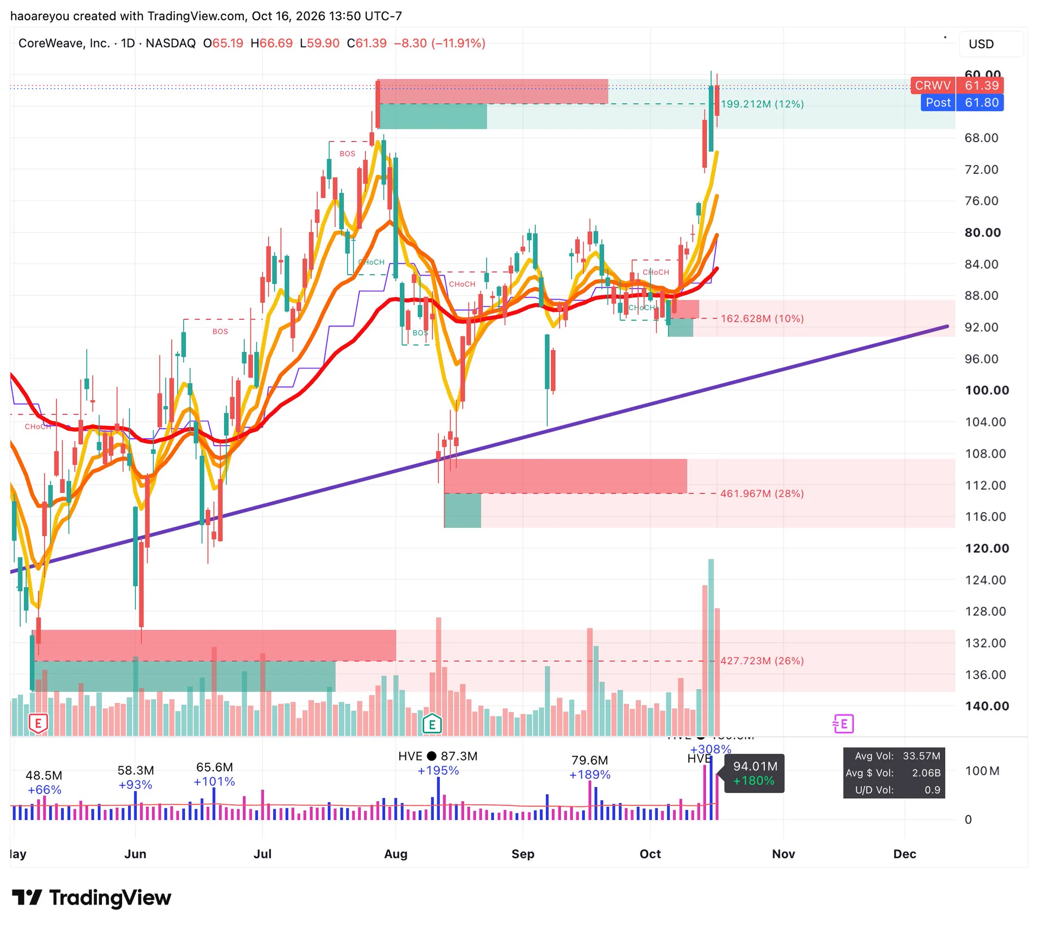This screenshot has width=1038, height=928.
Task: Click the 1D timeframe in chart header
Action: 128,43
